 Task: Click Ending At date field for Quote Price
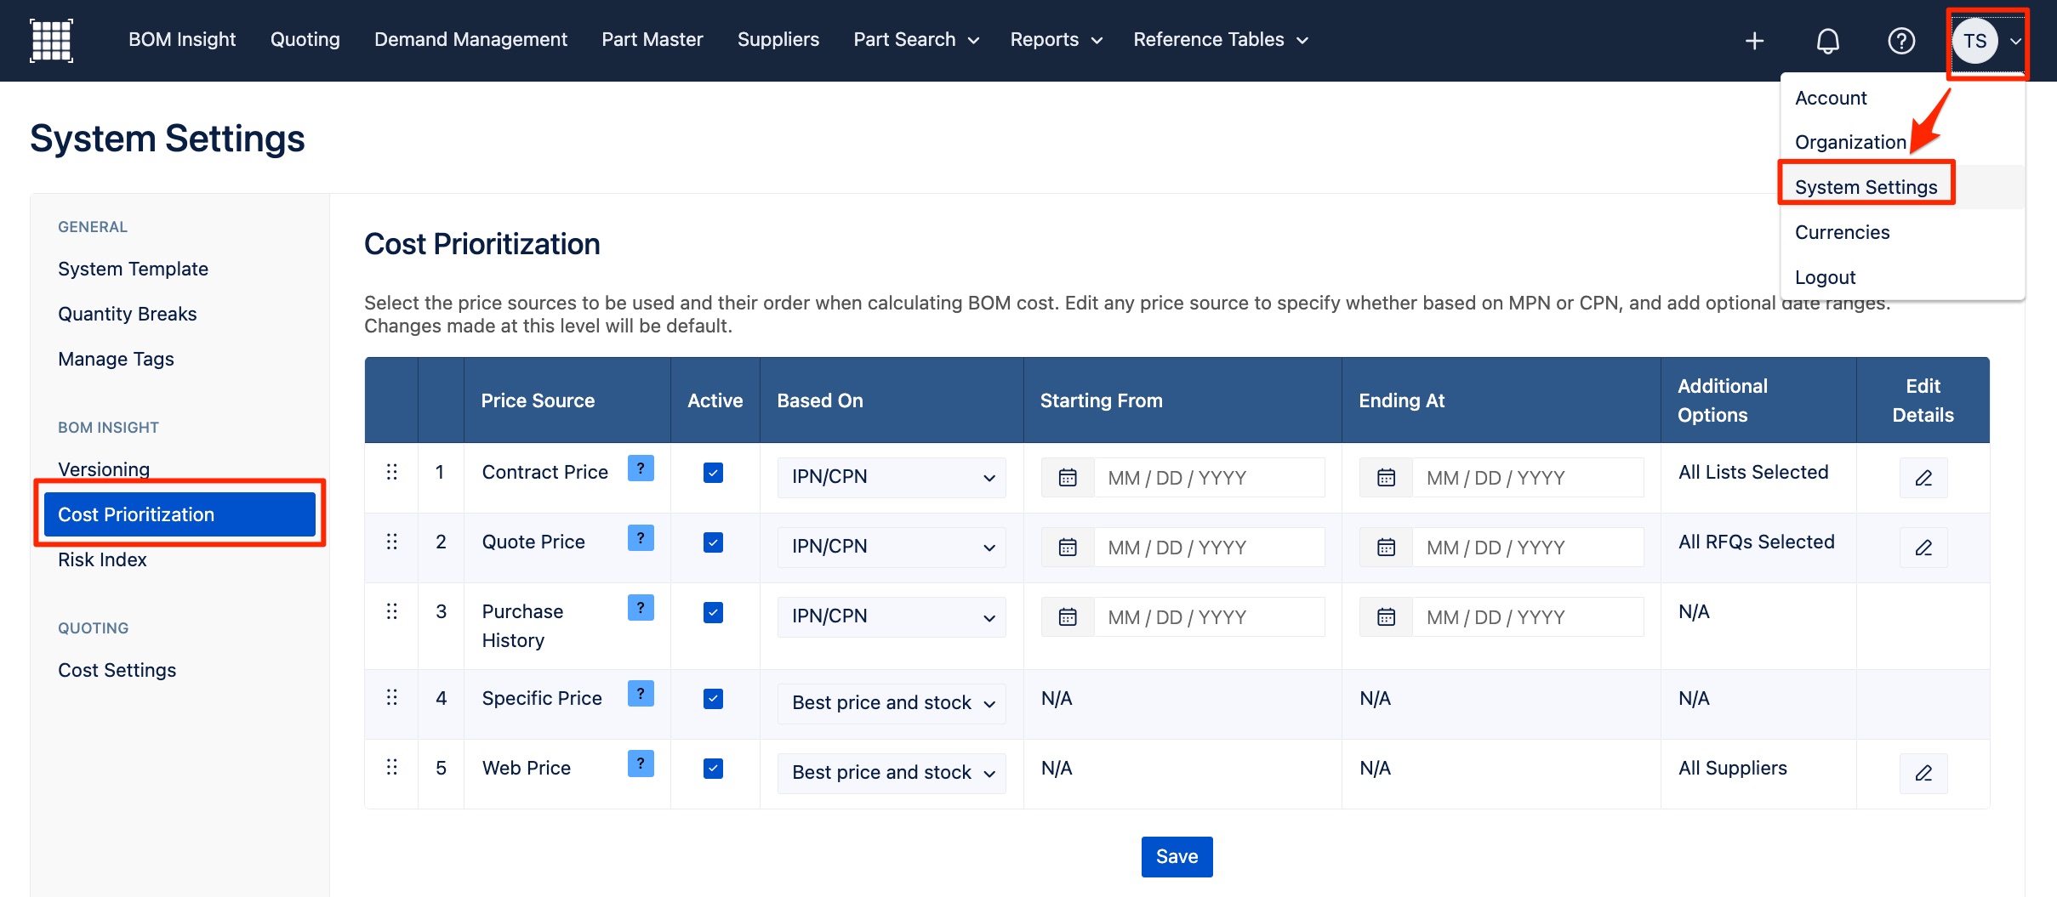[x=1528, y=548]
